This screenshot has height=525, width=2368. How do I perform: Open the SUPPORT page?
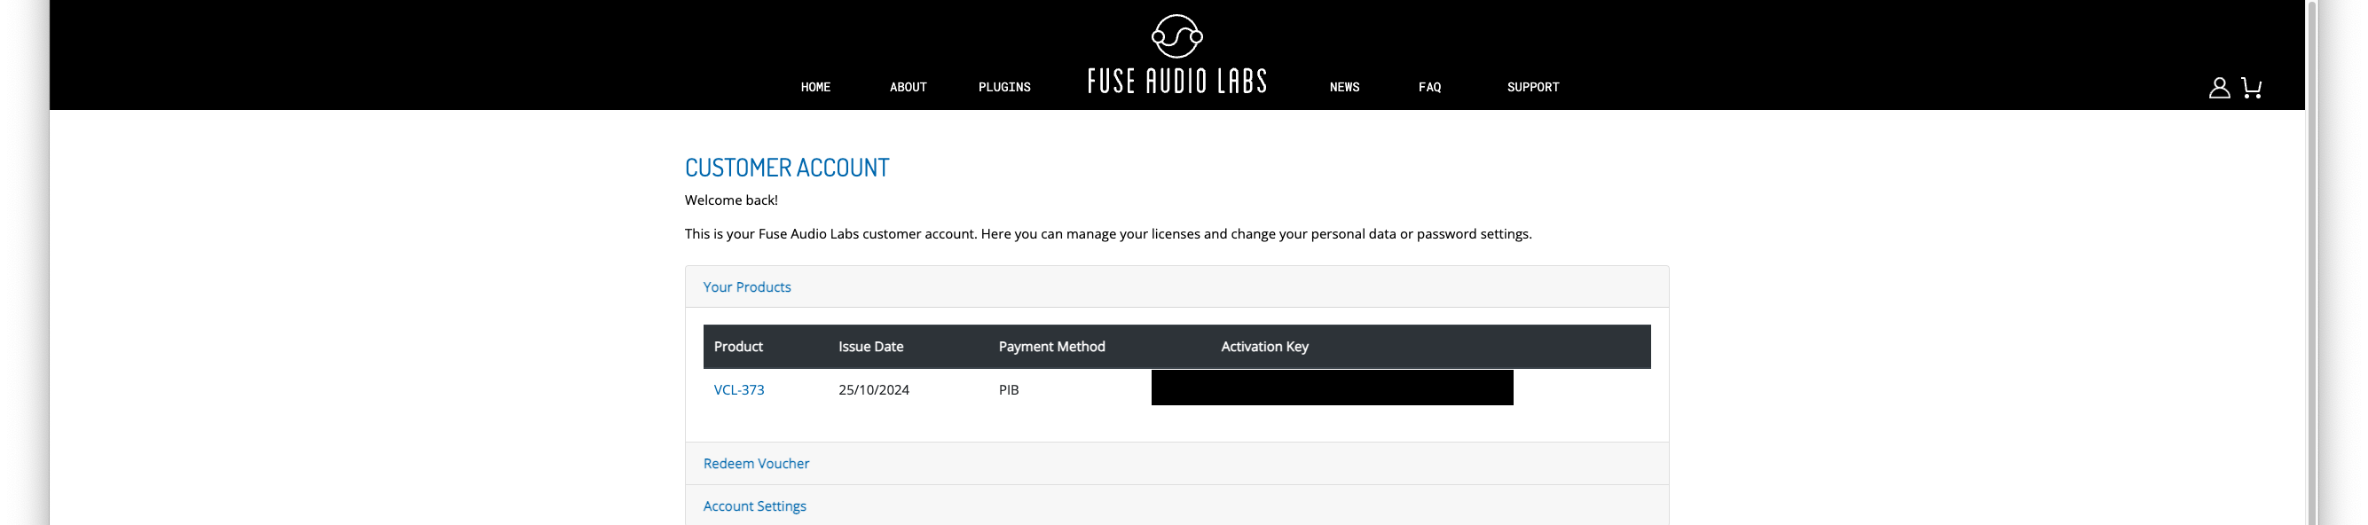pos(1532,87)
